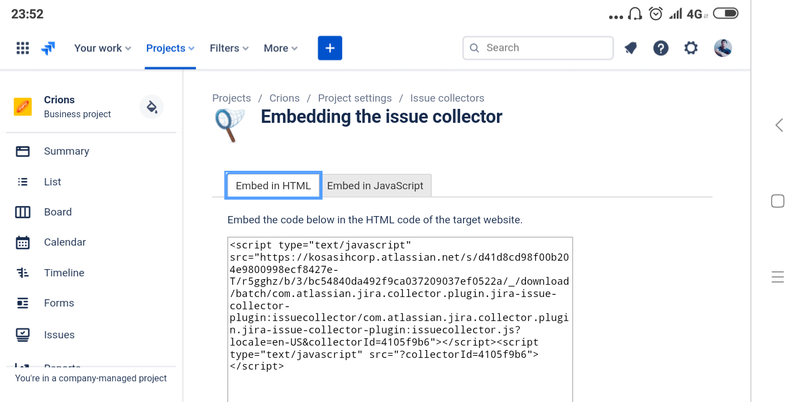
Task: Open the app switcher grid icon
Action: (x=22, y=48)
